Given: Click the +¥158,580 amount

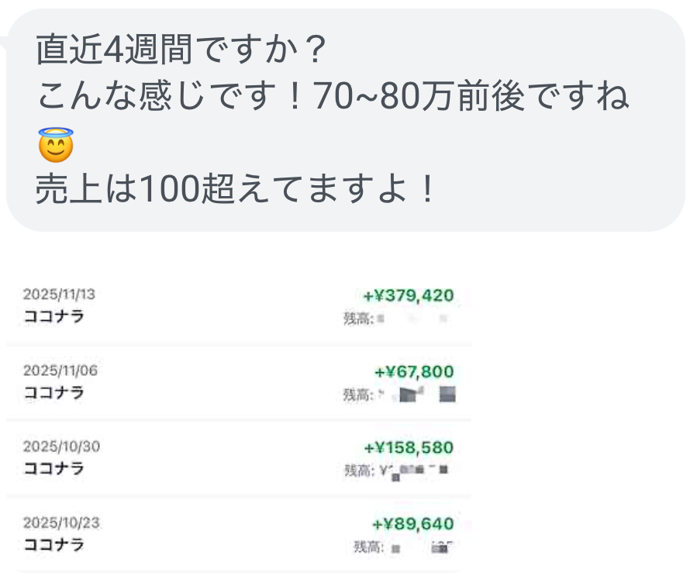Looking at the screenshot, I should (x=409, y=447).
